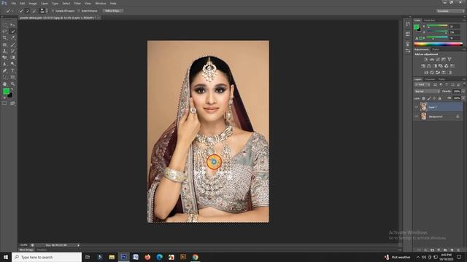467x262 pixels.
Task: Select the Dodge tool
Action: click(x=12, y=64)
